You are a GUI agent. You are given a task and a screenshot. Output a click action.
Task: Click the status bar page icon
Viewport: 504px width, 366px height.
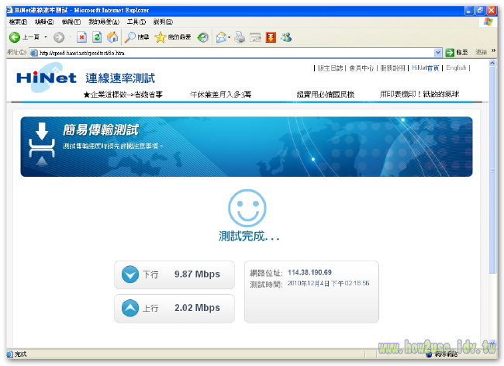coord(10,354)
